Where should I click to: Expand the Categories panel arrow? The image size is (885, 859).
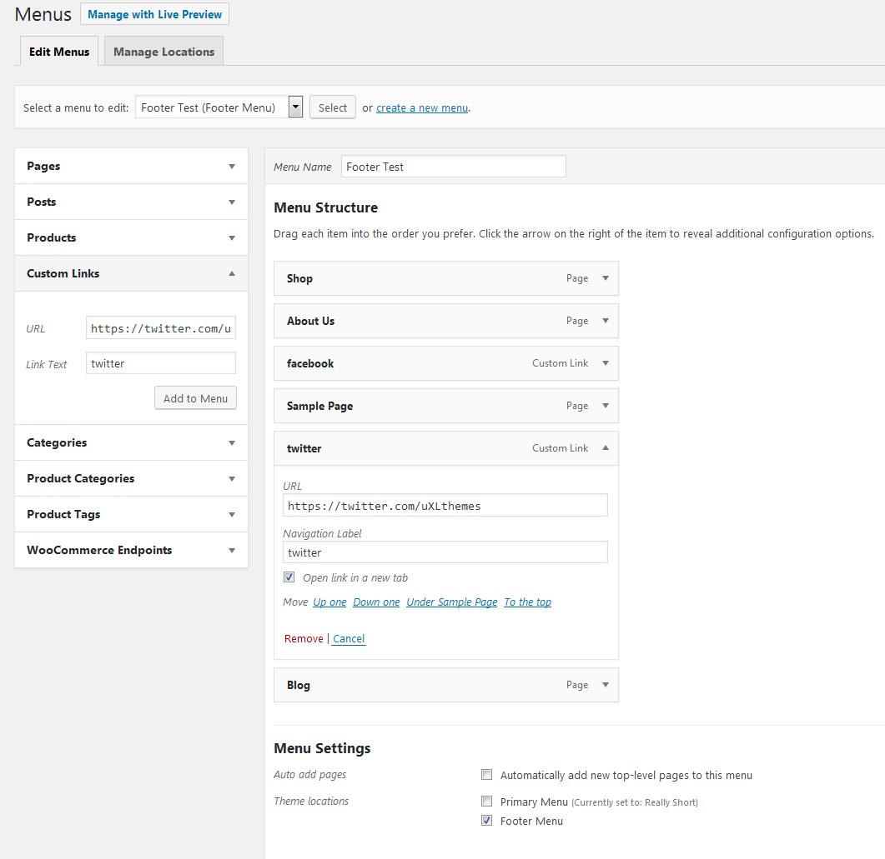(232, 443)
